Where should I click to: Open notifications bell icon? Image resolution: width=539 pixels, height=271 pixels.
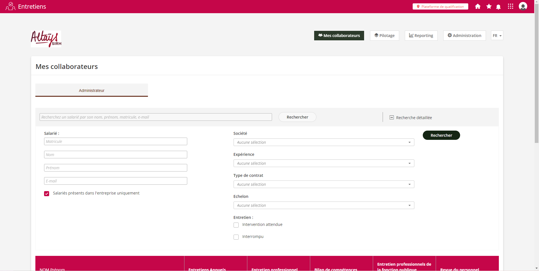point(498,7)
